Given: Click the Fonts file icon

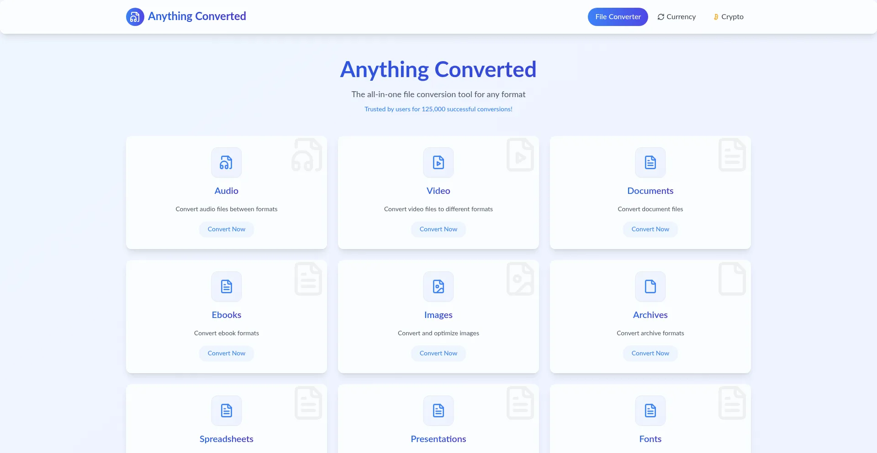Looking at the screenshot, I should [x=650, y=411].
